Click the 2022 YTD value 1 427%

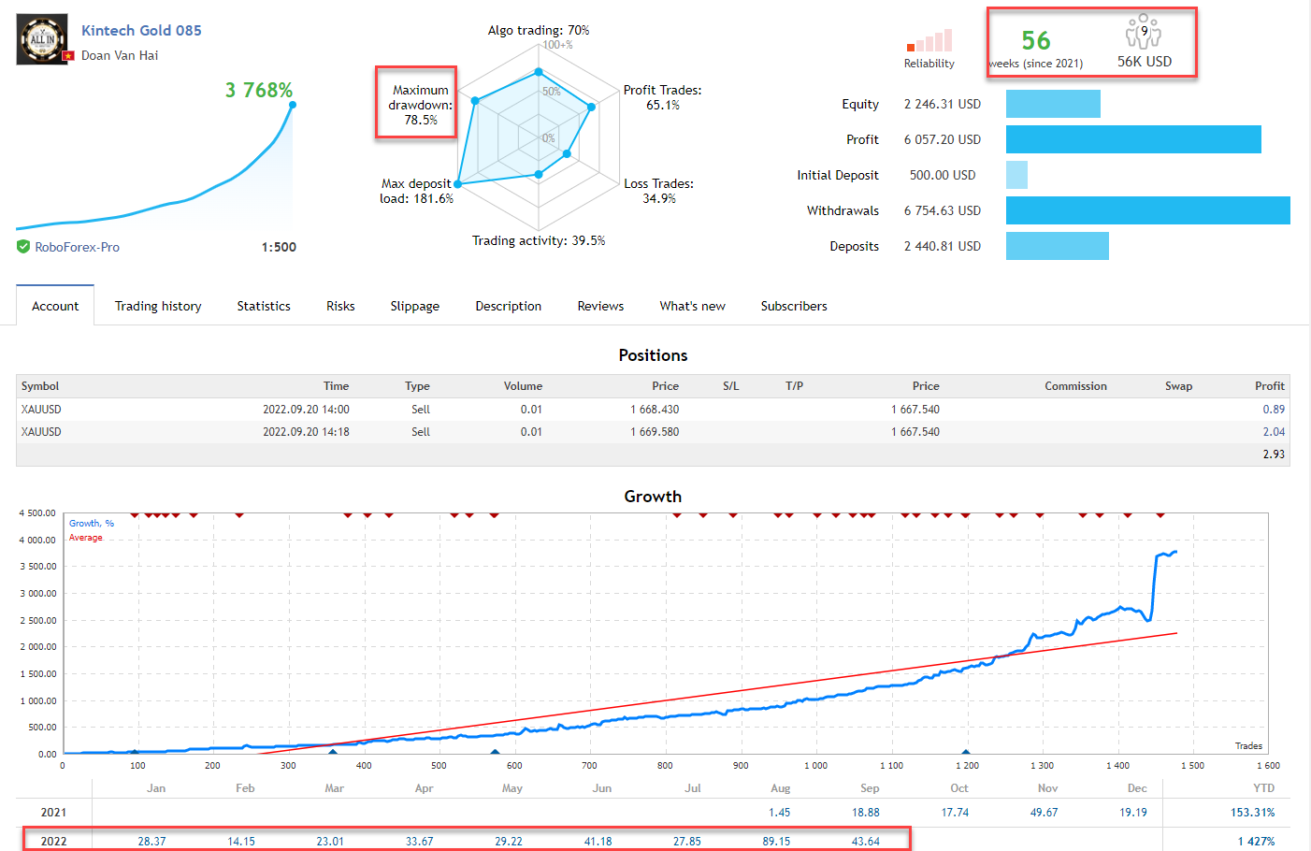point(1257,842)
